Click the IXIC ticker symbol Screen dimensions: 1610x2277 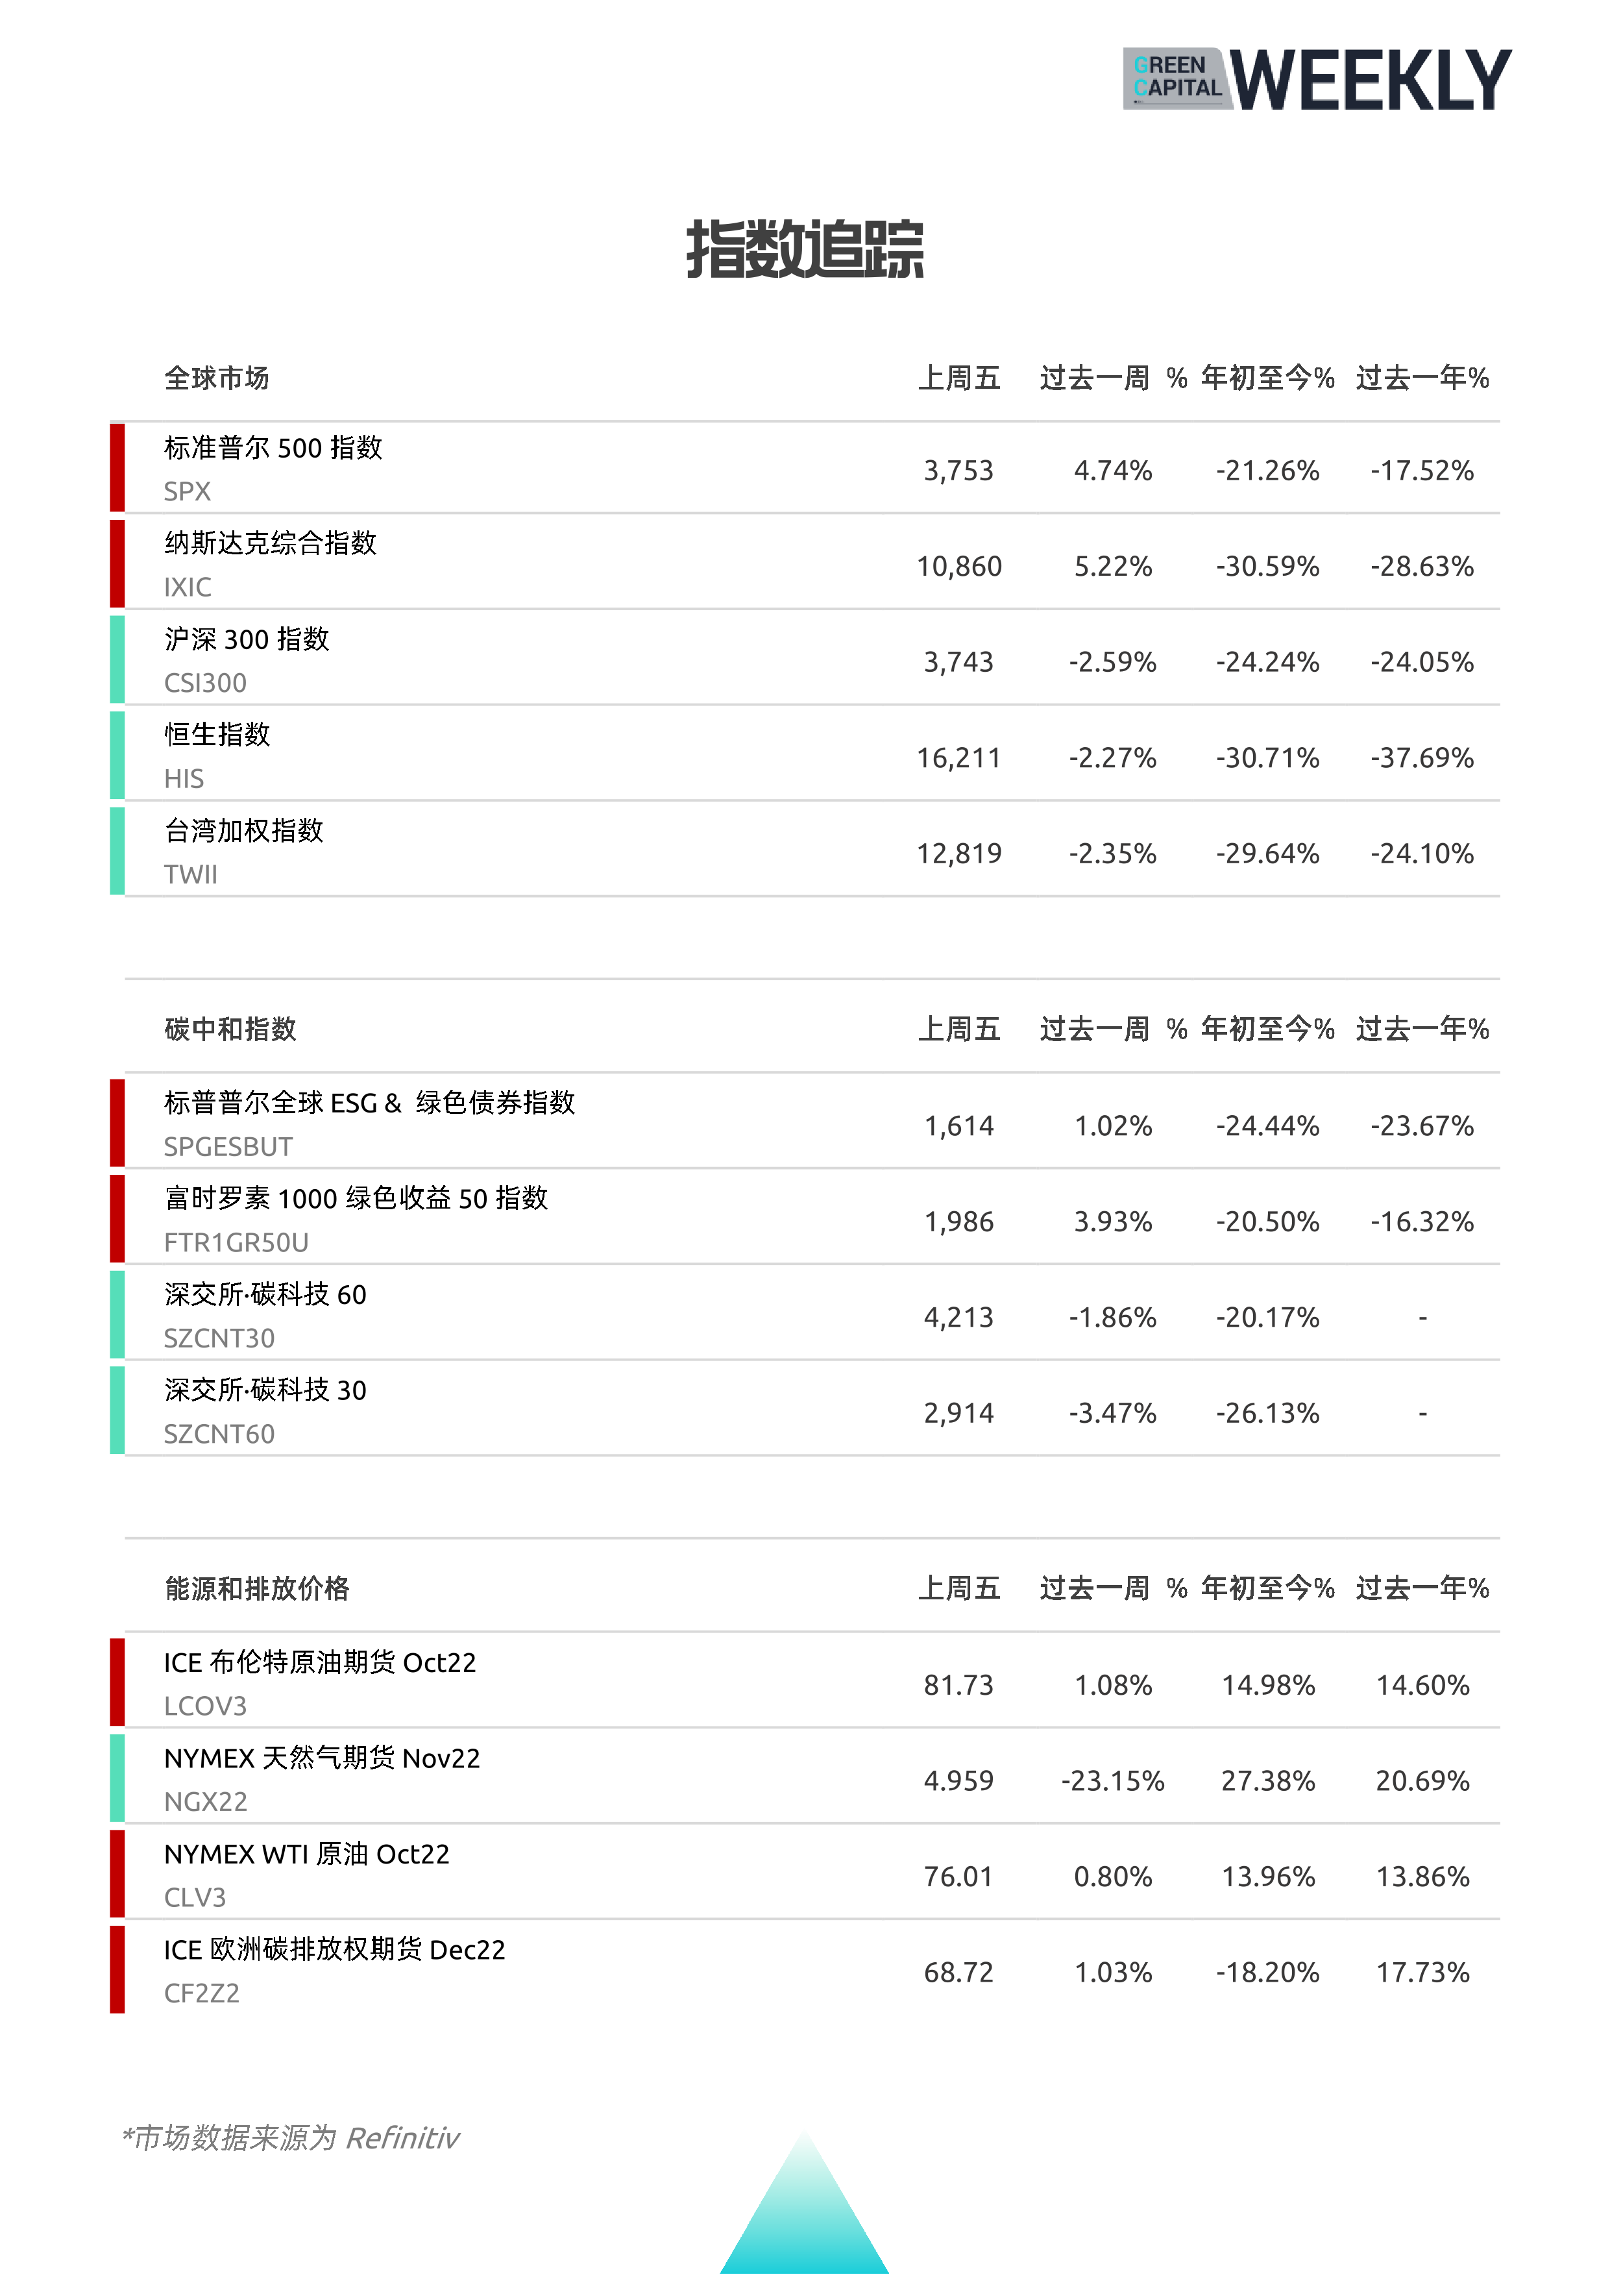pos(188,587)
